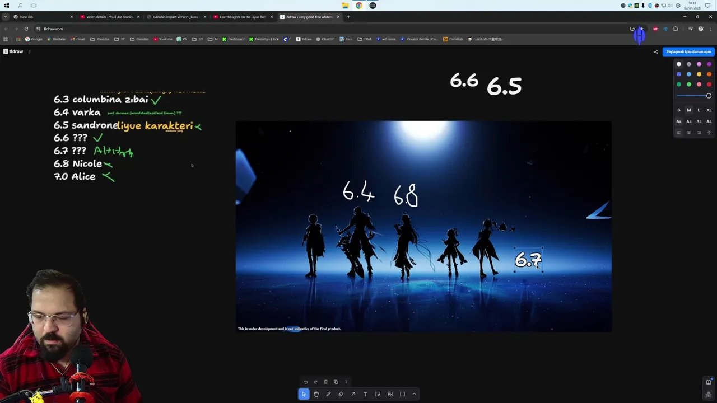Image resolution: width=717 pixels, height=403 pixels.
Task: Set text size to L
Action: pos(699,110)
